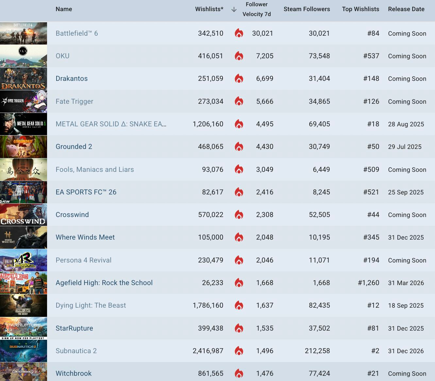
Task: Click the flame icon in the Crosswind row
Action: [239, 215]
